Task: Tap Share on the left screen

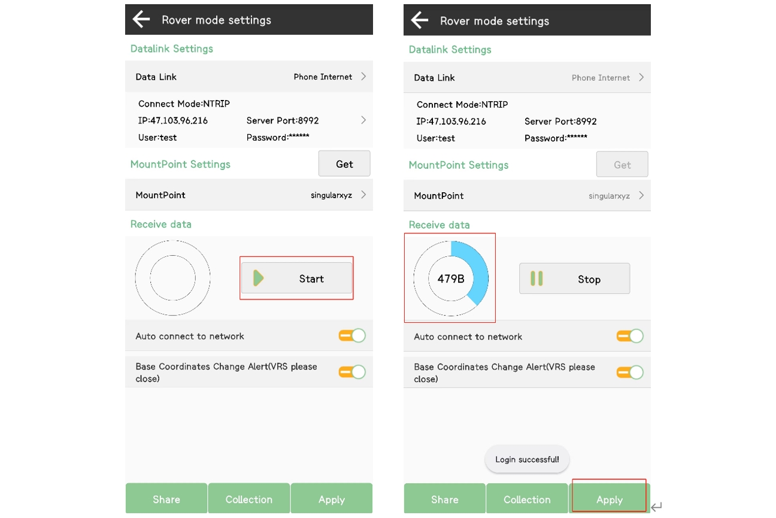Action: 166,499
